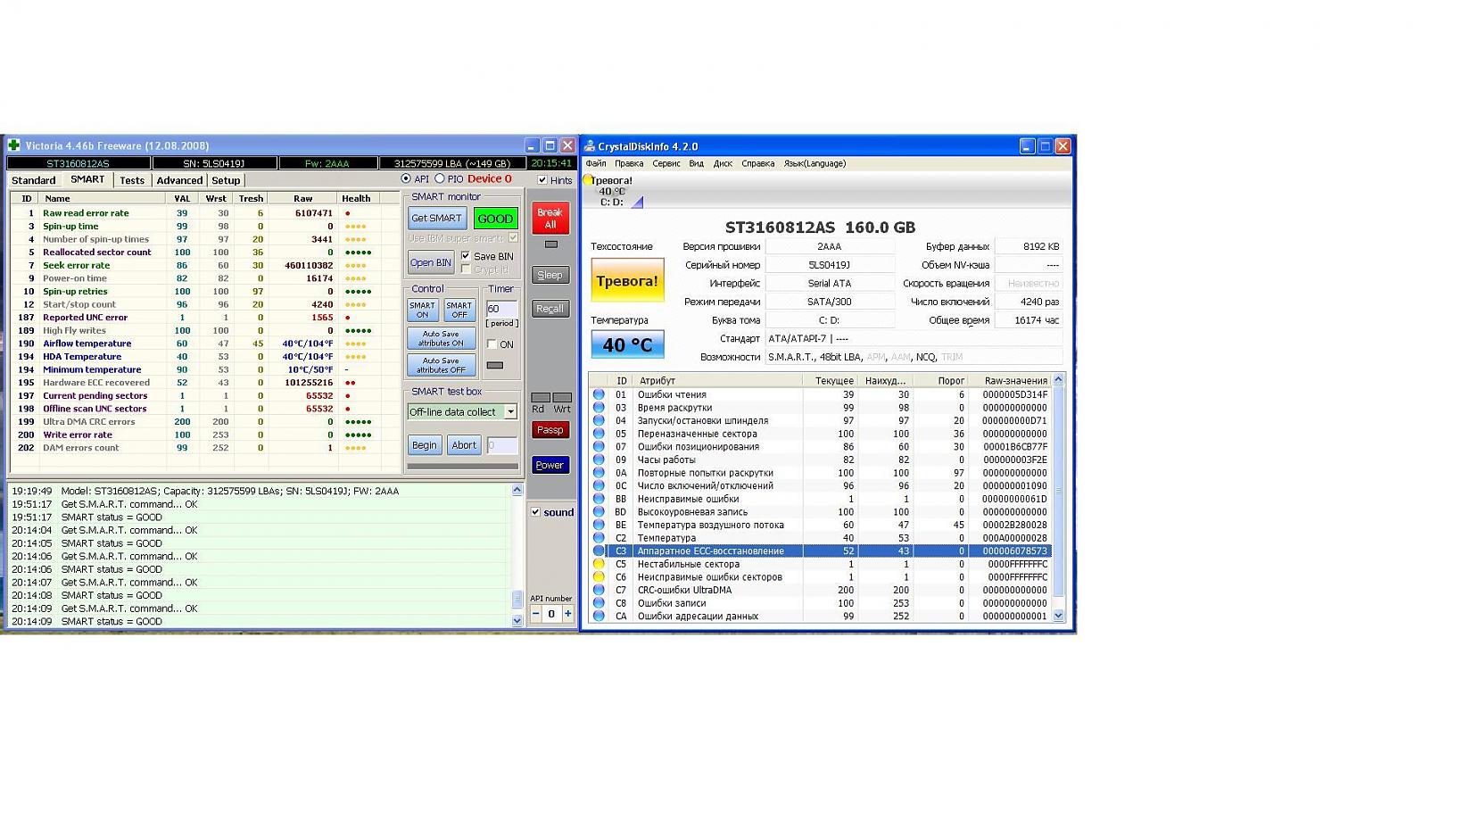Open the Диск menu in CrystalDiskInfo
This screenshot has height=828, width=1472.
pos(724,163)
